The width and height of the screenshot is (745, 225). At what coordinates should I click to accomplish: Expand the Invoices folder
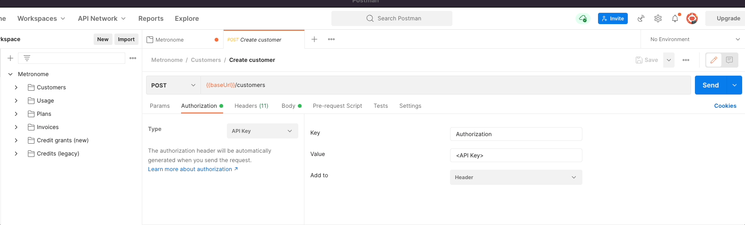pyautogui.click(x=16, y=127)
